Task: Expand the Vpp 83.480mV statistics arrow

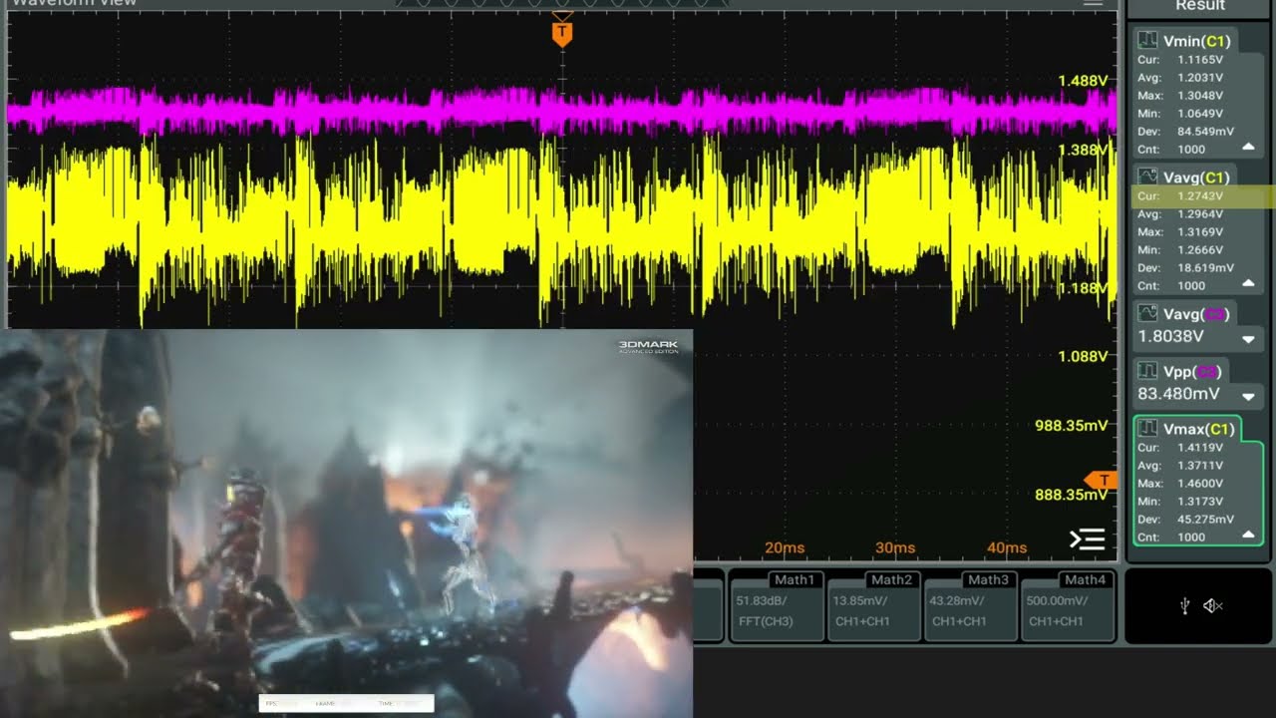Action: click(1248, 397)
